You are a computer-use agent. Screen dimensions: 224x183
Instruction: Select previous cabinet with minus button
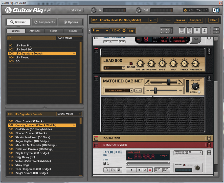pyautogui.click(x=136, y=90)
